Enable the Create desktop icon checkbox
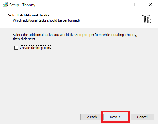This screenshot has width=158, height=124. 16,47
